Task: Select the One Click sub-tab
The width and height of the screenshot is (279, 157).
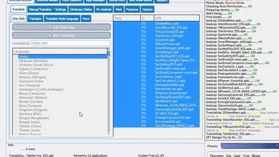Action: (x=19, y=19)
